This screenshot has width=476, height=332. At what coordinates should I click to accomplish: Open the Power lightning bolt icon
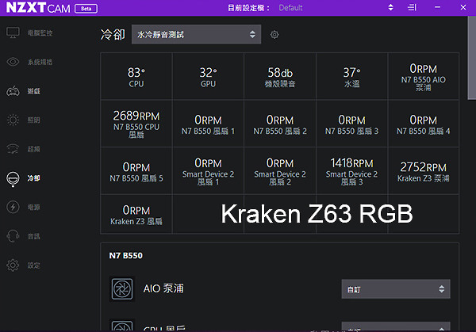point(13,207)
